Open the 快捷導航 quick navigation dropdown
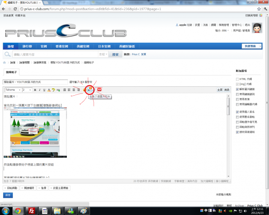This screenshot has height=215, width=269. pos(252,46)
